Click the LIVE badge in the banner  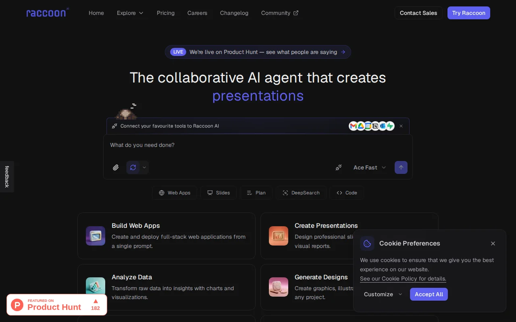(x=178, y=52)
